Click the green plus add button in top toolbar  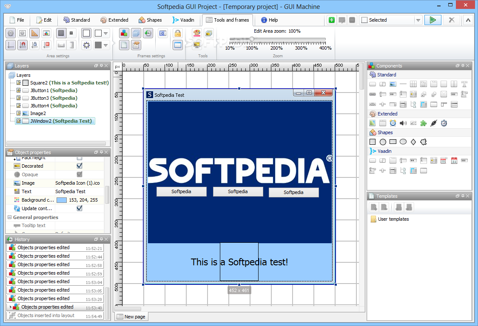point(332,20)
